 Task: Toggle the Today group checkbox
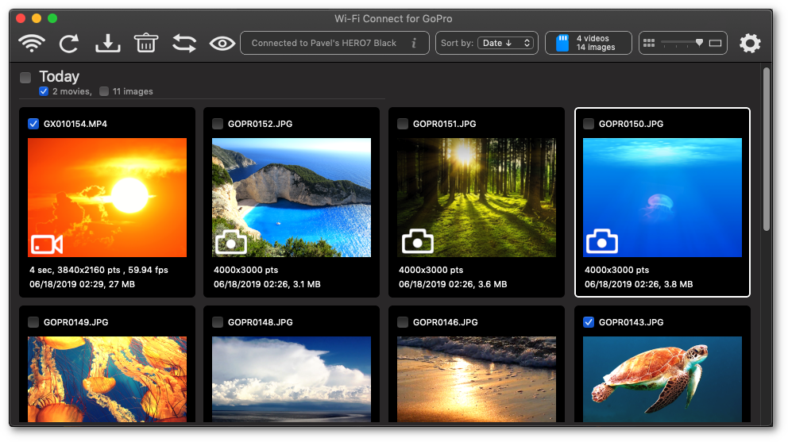point(25,77)
